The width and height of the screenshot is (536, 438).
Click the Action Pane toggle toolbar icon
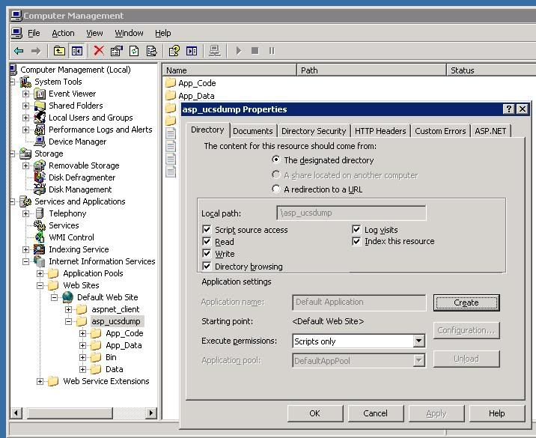click(192, 52)
